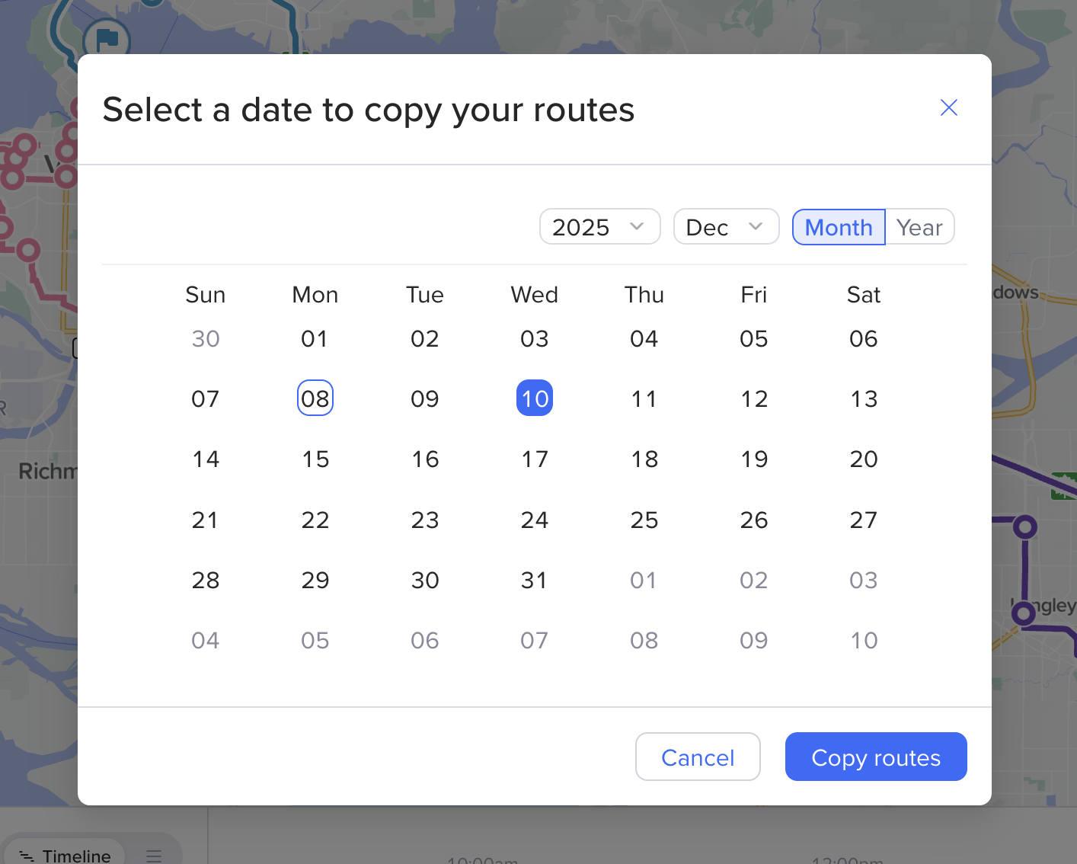Pick December 25 in the calendar
This screenshot has width=1077, height=864.
644,520
